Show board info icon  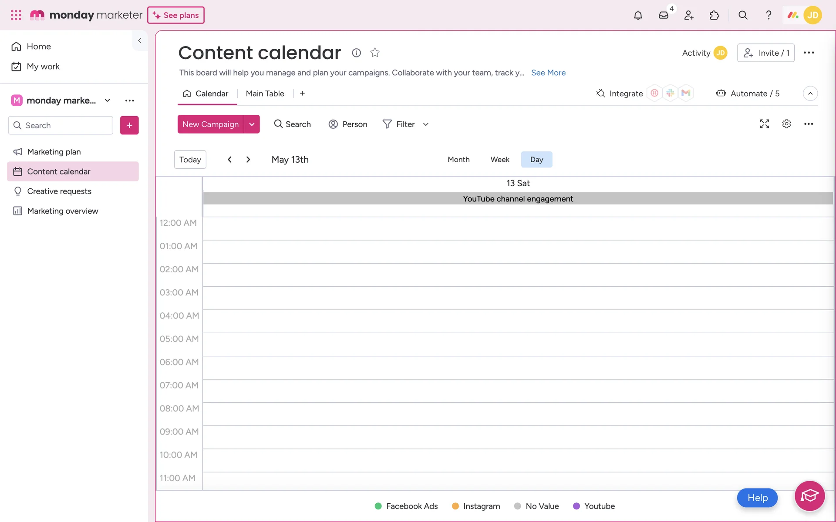[x=356, y=53]
